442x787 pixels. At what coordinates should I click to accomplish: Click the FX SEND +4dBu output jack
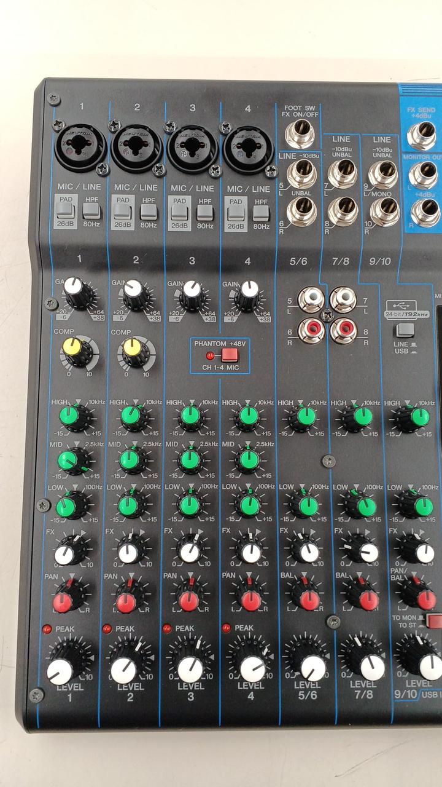pyautogui.click(x=424, y=136)
